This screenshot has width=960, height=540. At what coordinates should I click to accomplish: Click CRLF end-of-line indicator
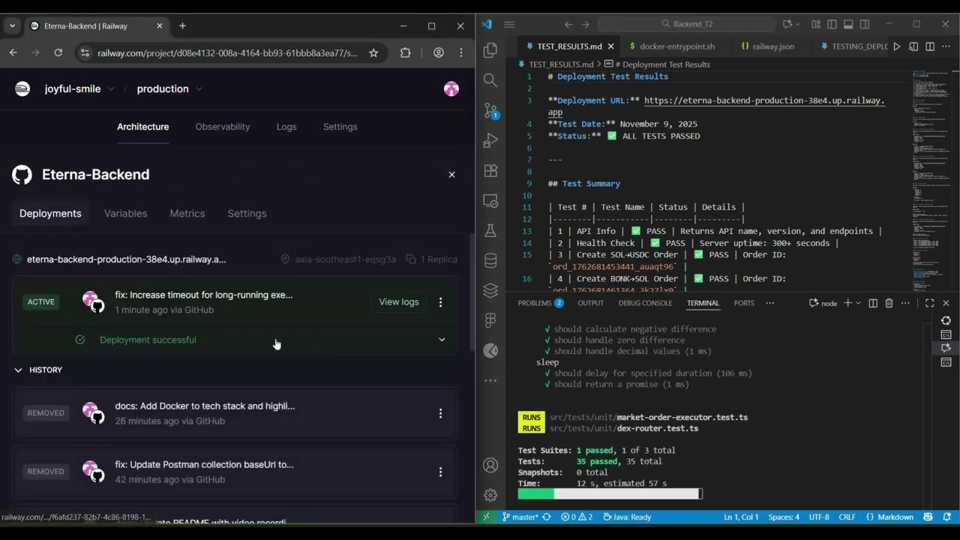847,517
